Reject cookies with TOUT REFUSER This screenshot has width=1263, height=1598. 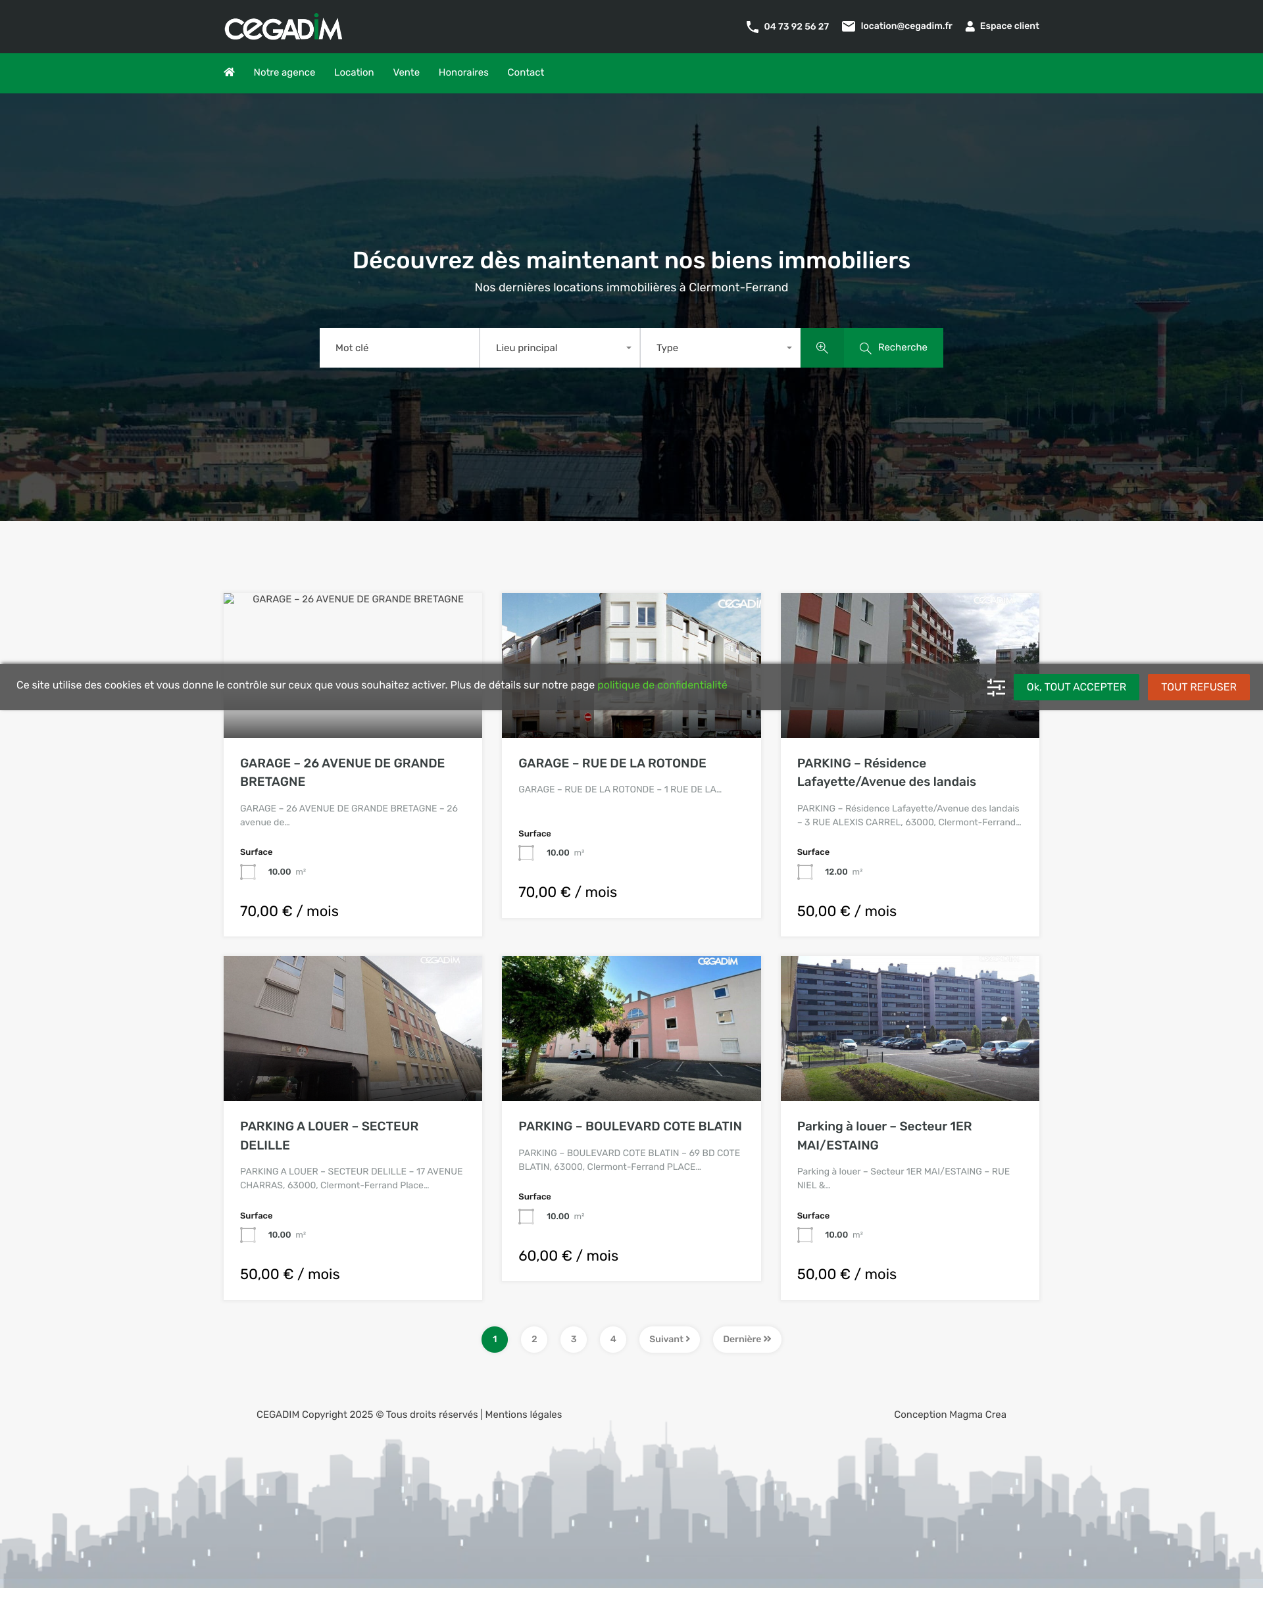tap(1198, 687)
